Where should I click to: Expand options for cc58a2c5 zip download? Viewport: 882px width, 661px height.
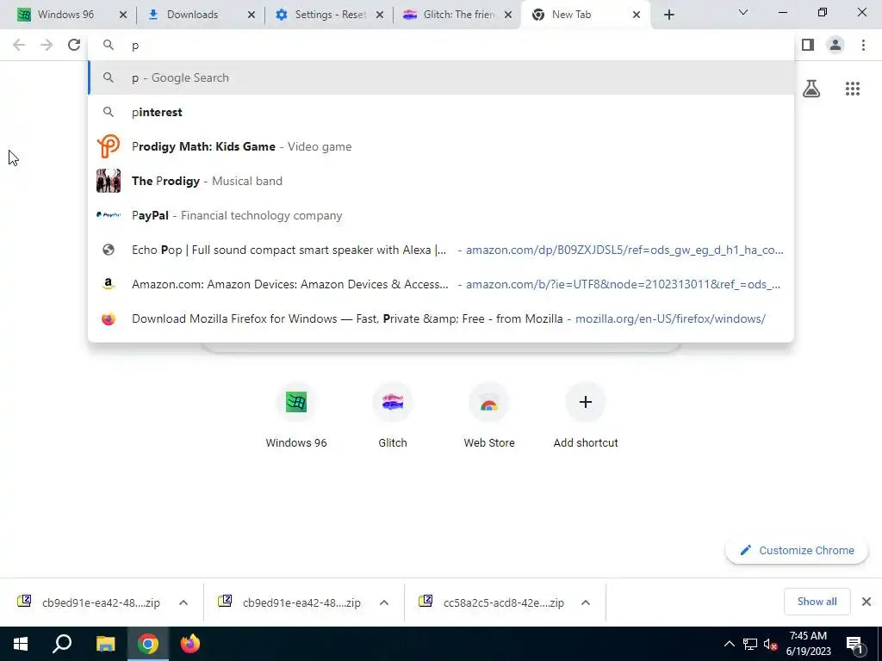(x=586, y=602)
